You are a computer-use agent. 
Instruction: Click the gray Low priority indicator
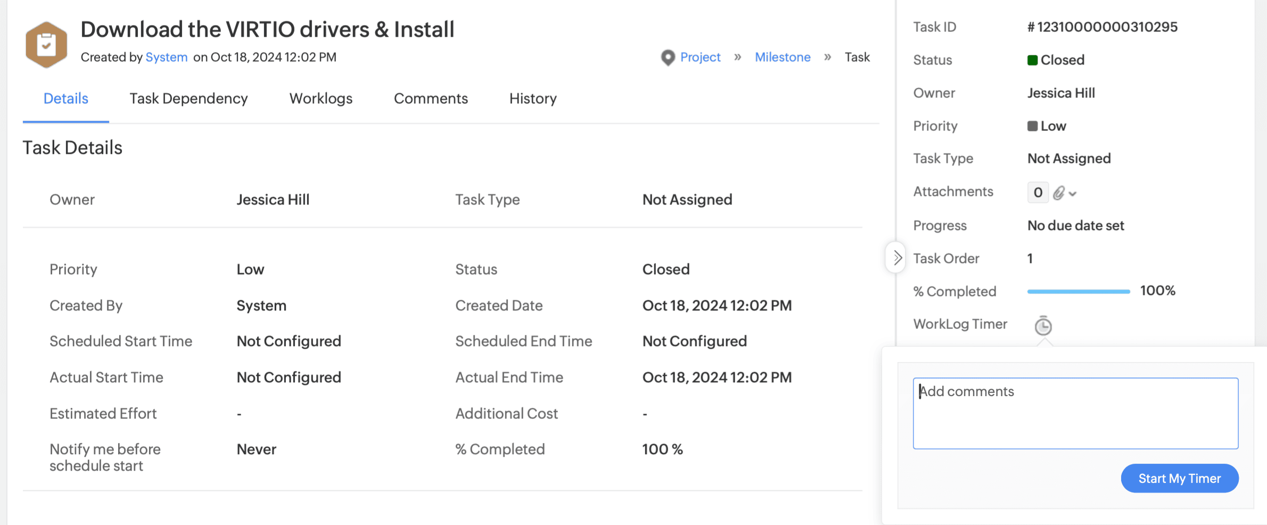click(1032, 126)
